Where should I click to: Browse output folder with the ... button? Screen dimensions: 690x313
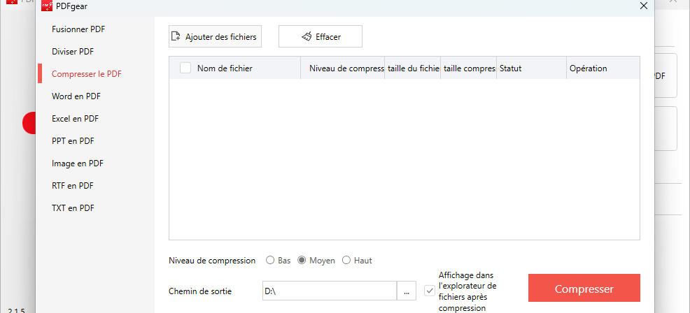coord(407,291)
